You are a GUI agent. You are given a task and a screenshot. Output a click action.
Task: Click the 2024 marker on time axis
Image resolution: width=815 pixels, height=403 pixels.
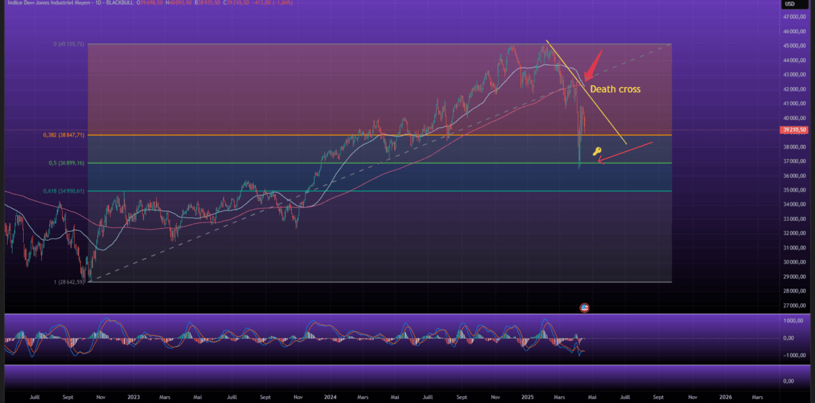click(x=330, y=397)
